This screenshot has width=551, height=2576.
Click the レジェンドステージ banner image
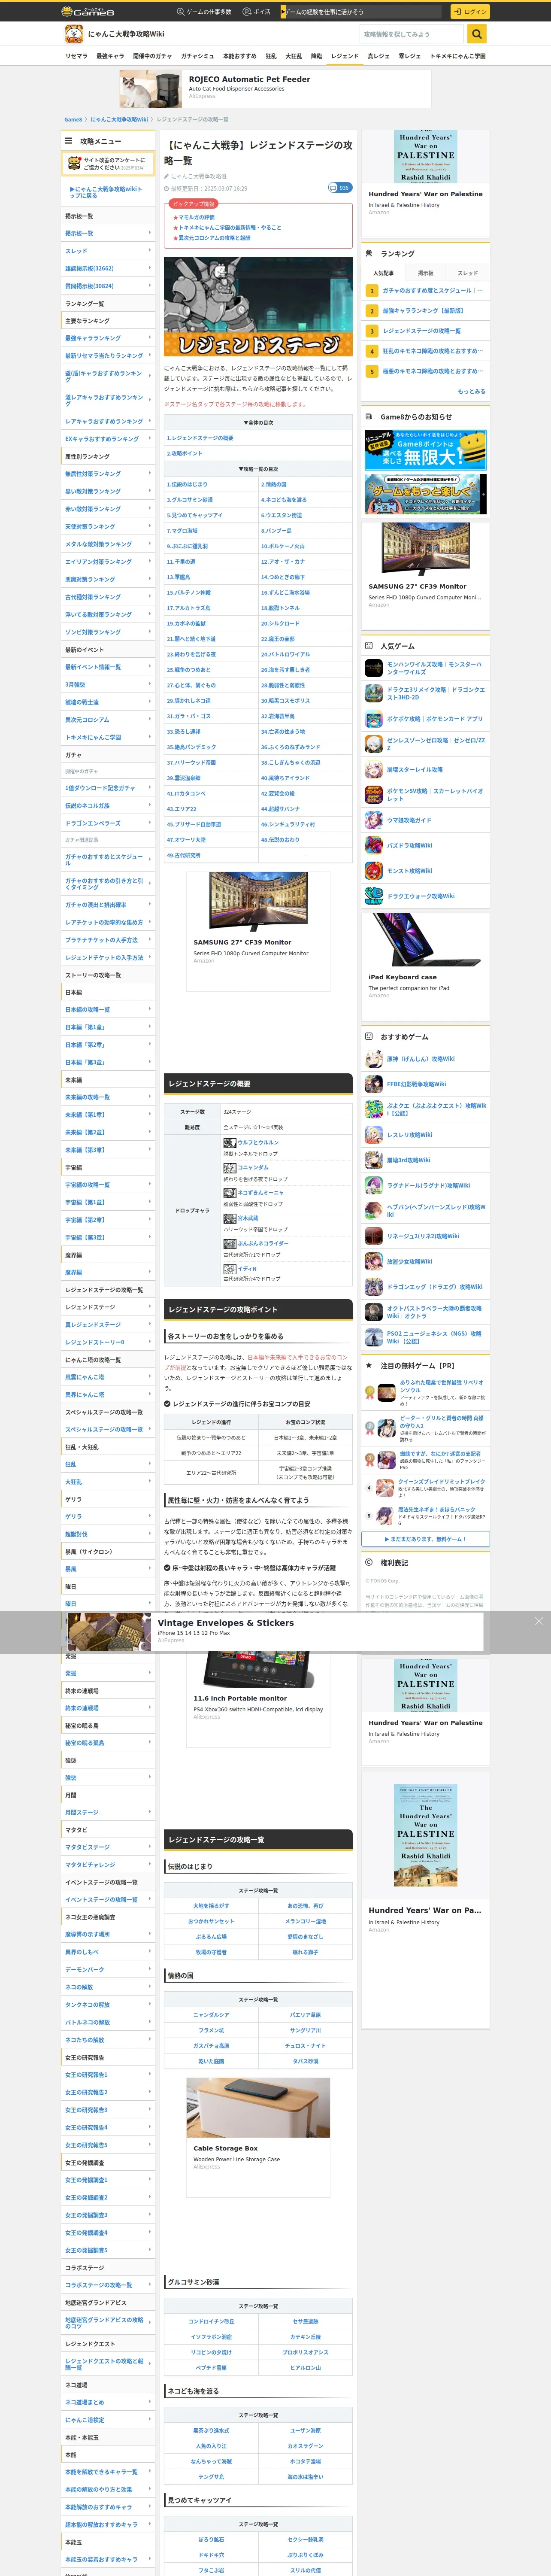click(x=258, y=307)
